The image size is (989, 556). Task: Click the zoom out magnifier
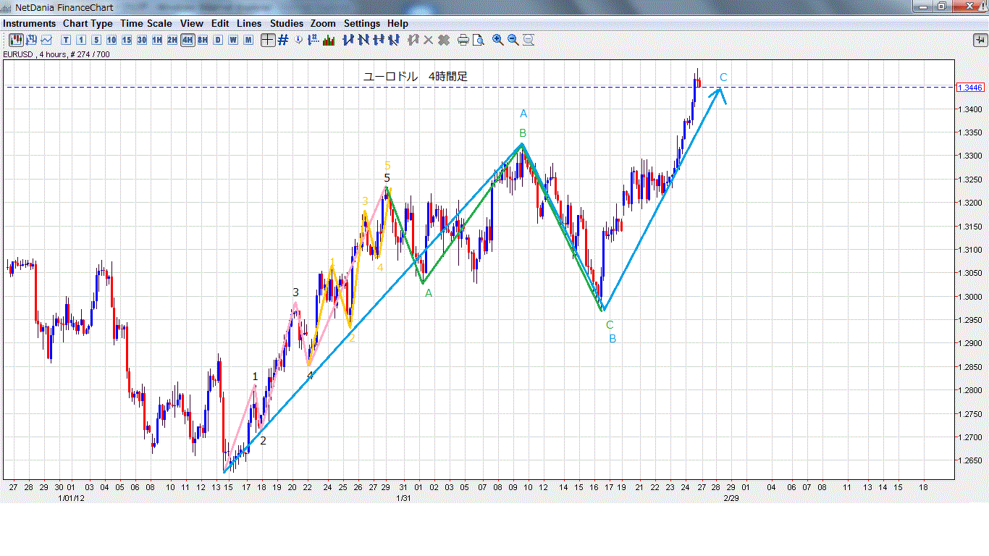click(513, 40)
